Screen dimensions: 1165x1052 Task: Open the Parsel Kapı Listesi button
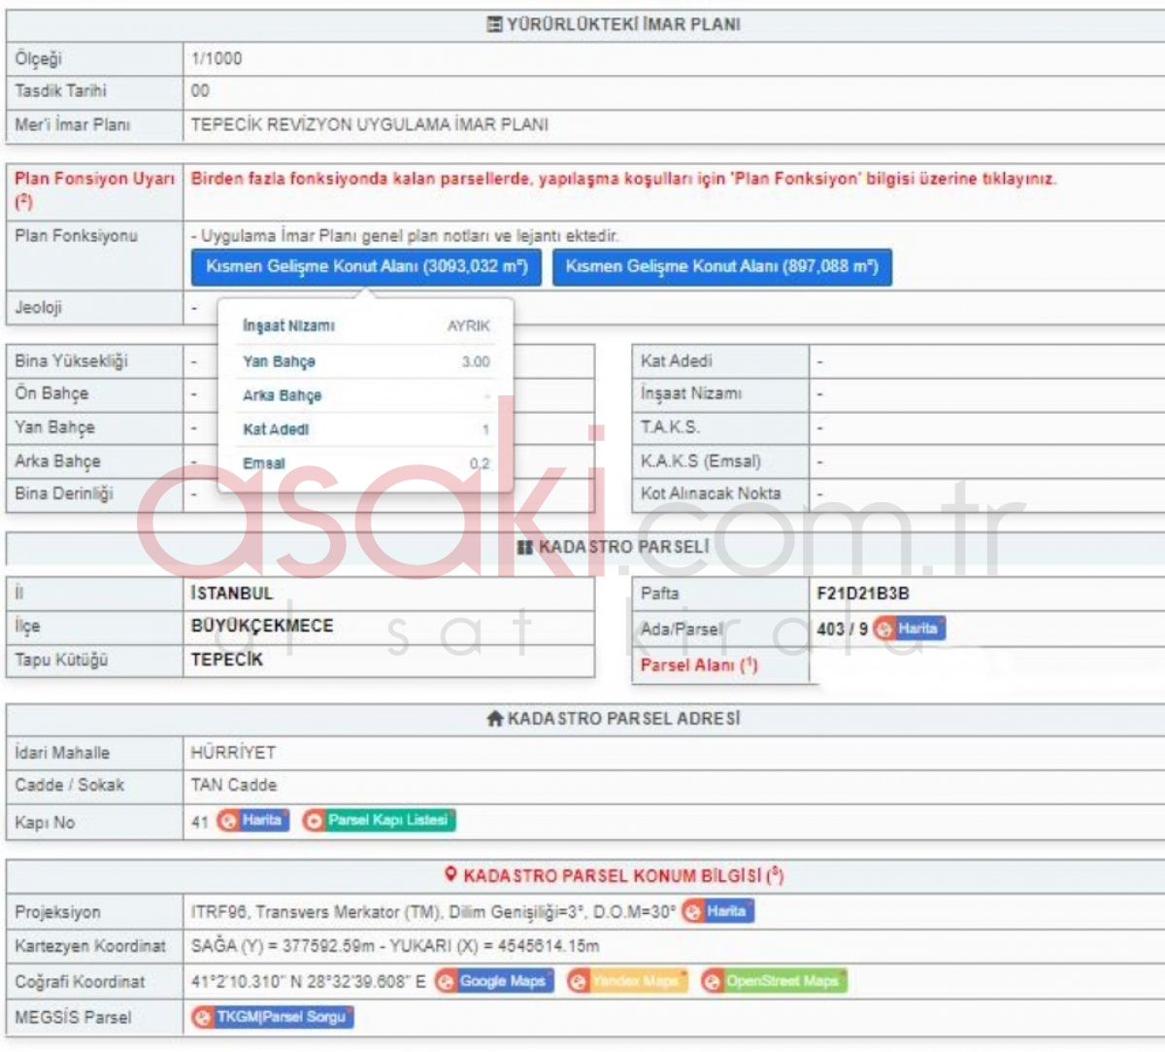379,821
